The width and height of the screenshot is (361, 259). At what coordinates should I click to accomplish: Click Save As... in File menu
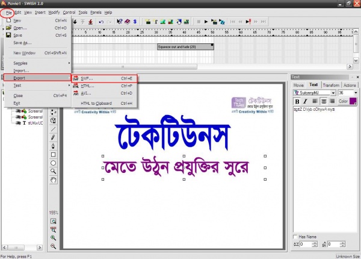[38, 43]
